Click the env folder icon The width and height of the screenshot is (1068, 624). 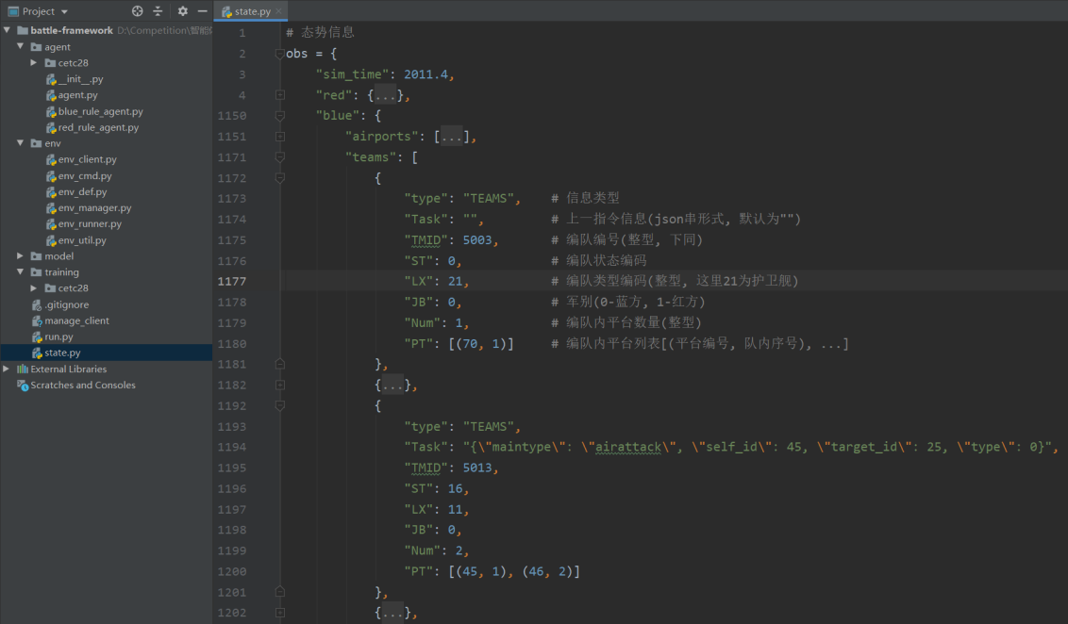[x=36, y=143]
